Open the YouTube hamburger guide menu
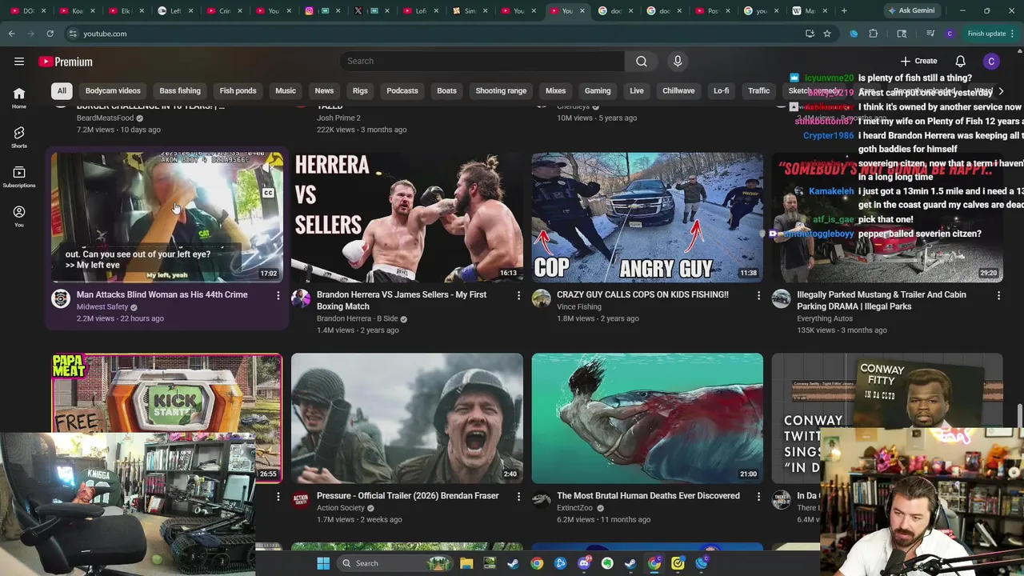 tap(19, 62)
